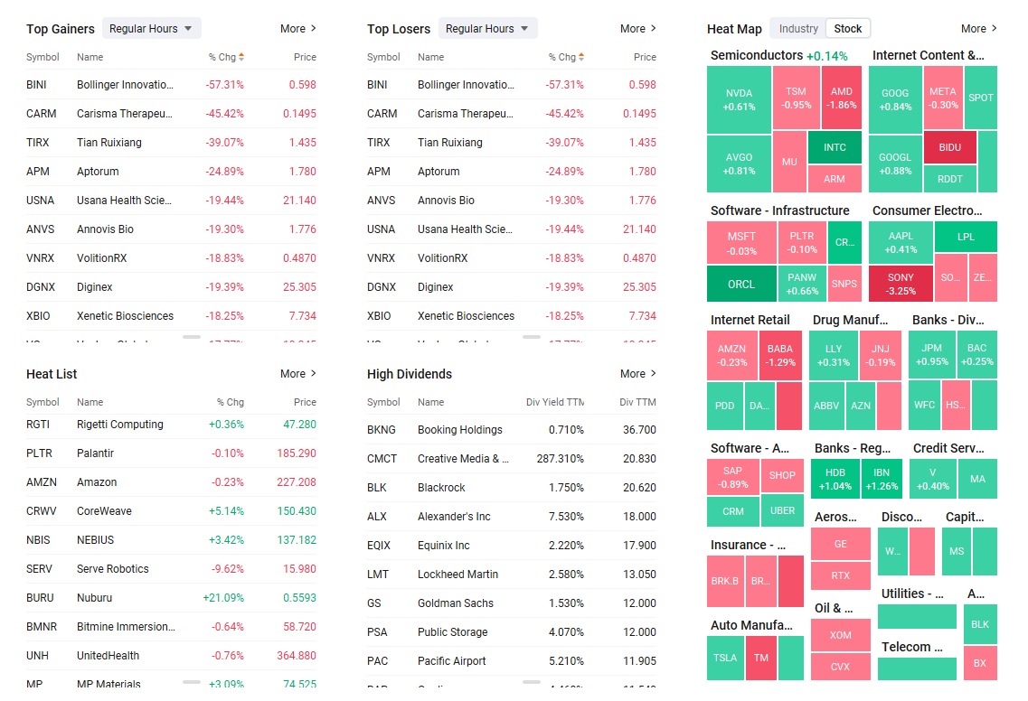Image resolution: width=1028 pixels, height=701 pixels.
Task: Expand Regular Hours dropdown in Top Losers
Action: pyautogui.click(x=487, y=29)
